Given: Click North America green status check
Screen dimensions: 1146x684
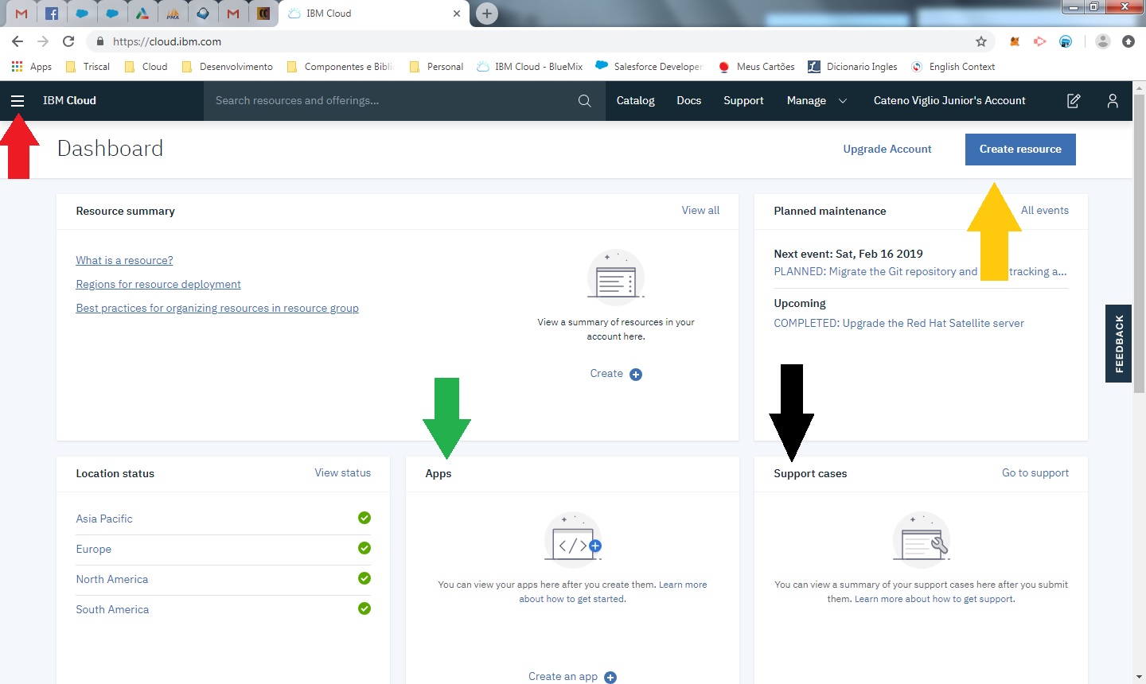Looking at the screenshot, I should pyautogui.click(x=364, y=578).
